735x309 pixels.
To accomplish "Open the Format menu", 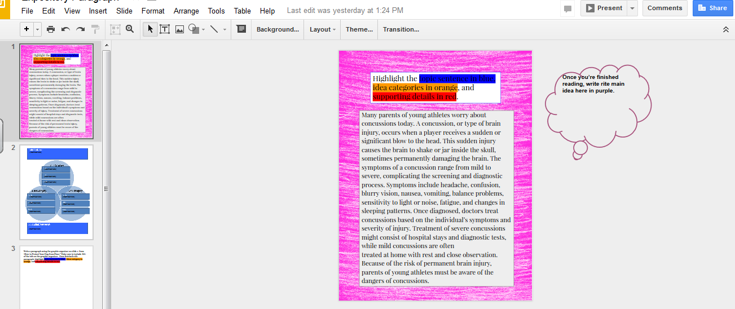I will pyautogui.click(x=153, y=11).
